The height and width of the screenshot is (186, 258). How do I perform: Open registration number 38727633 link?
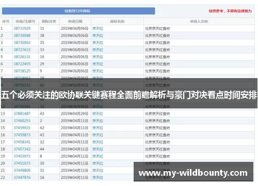(x=22, y=50)
